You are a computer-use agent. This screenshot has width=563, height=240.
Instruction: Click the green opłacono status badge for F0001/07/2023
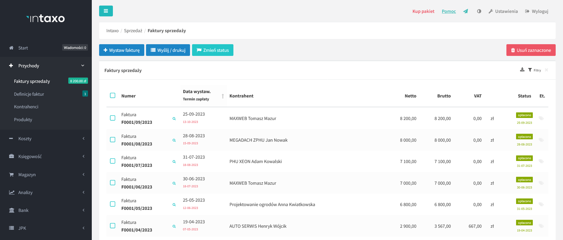point(524,158)
